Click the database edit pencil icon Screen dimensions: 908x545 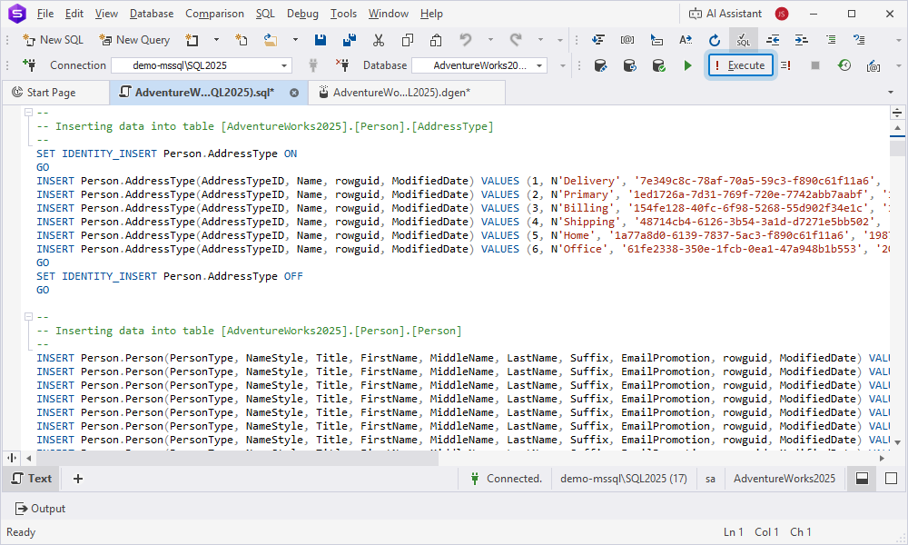(600, 65)
